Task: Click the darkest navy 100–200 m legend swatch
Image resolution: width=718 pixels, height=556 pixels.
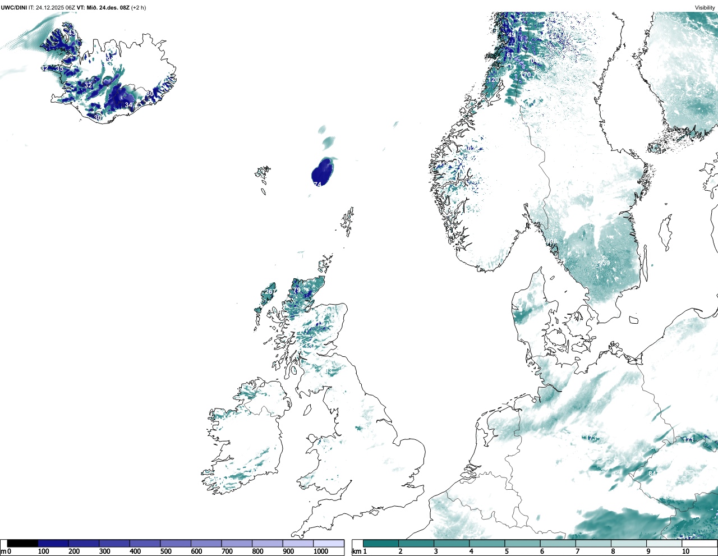Action: pos(53,543)
